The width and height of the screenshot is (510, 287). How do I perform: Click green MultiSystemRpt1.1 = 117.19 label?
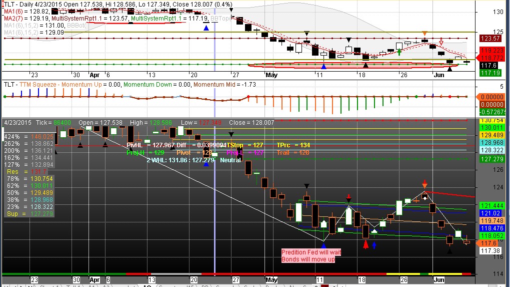click(x=169, y=19)
